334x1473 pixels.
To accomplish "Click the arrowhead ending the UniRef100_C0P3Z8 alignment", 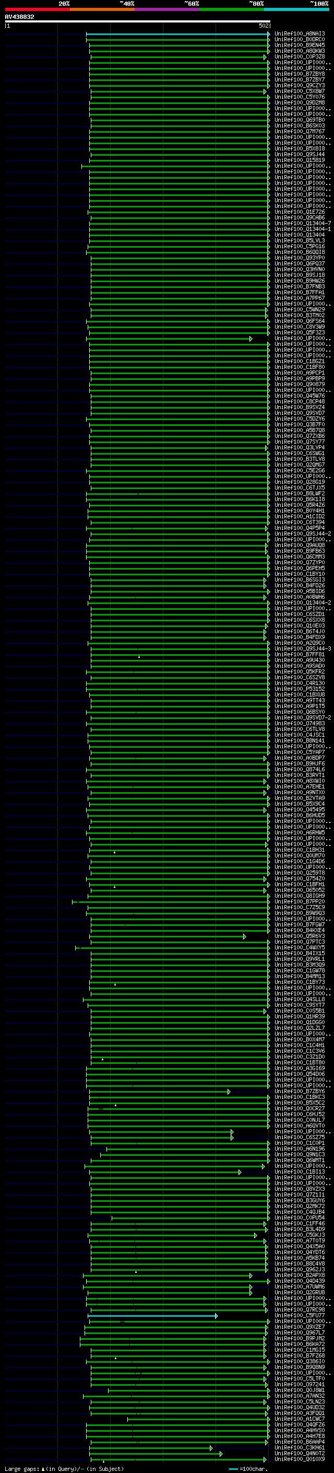I will [265, 57].
